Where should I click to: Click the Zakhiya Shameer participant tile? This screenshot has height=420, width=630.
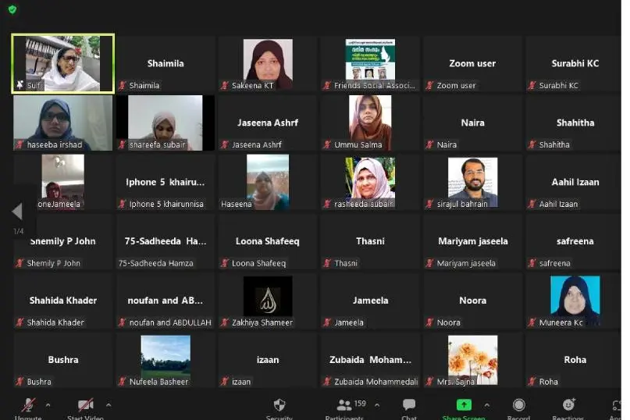(x=268, y=301)
